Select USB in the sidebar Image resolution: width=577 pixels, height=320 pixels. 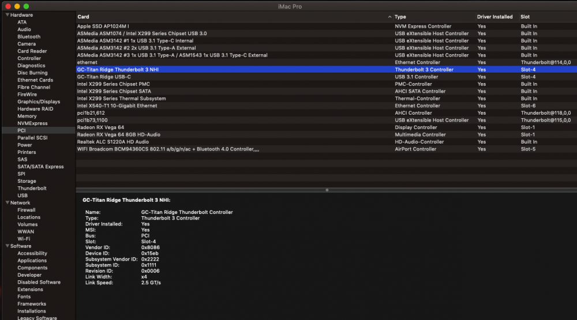[x=23, y=195]
